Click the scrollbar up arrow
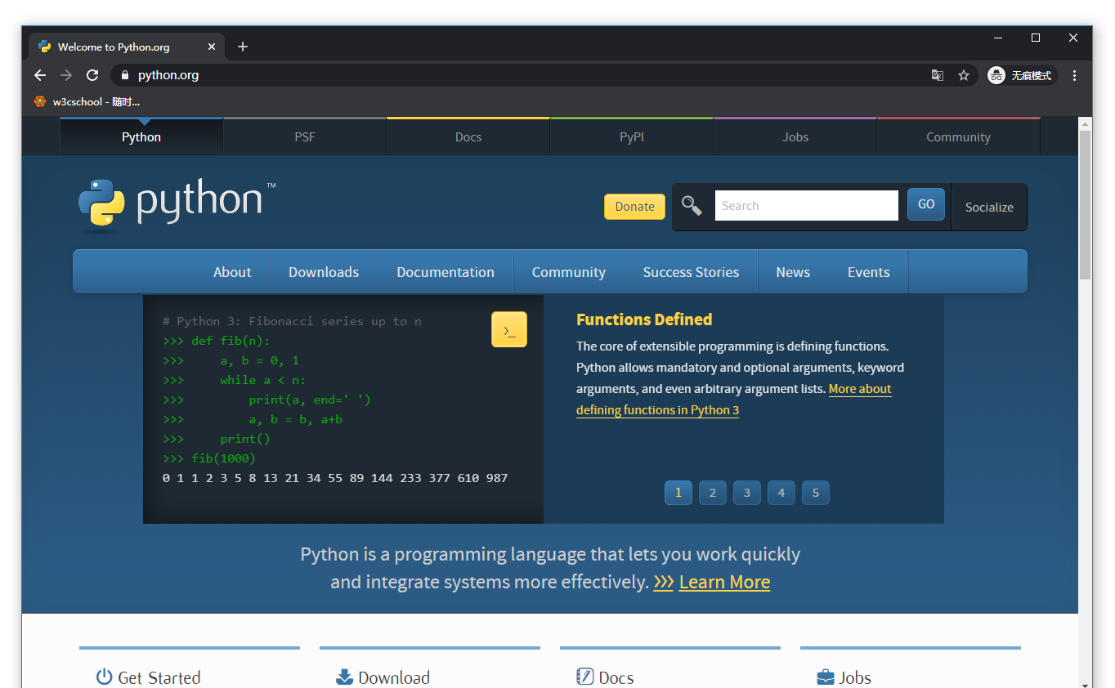 [1086, 124]
